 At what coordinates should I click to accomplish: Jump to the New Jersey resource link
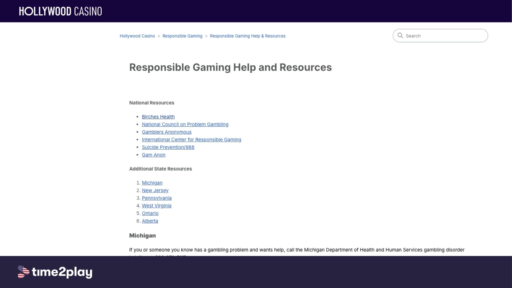tap(155, 190)
